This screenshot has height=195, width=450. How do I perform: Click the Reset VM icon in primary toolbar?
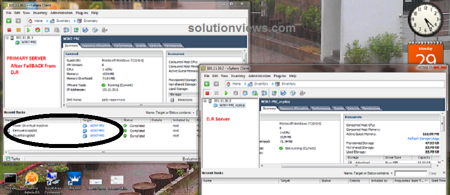37,30
